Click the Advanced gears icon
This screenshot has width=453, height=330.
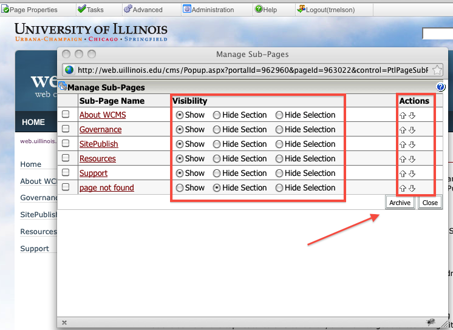[128, 9]
